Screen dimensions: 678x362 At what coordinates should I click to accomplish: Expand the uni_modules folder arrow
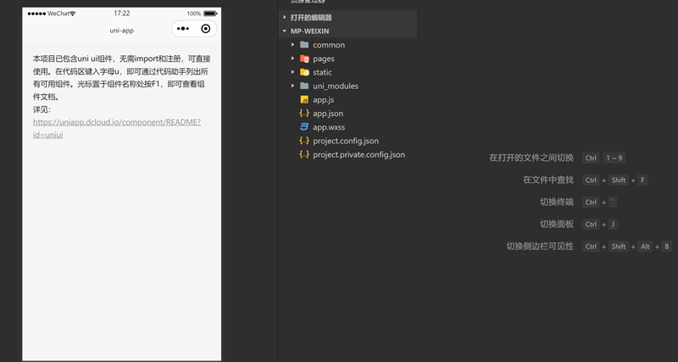293,86
